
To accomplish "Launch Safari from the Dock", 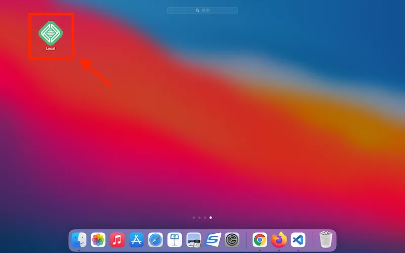I will (155, 240).
